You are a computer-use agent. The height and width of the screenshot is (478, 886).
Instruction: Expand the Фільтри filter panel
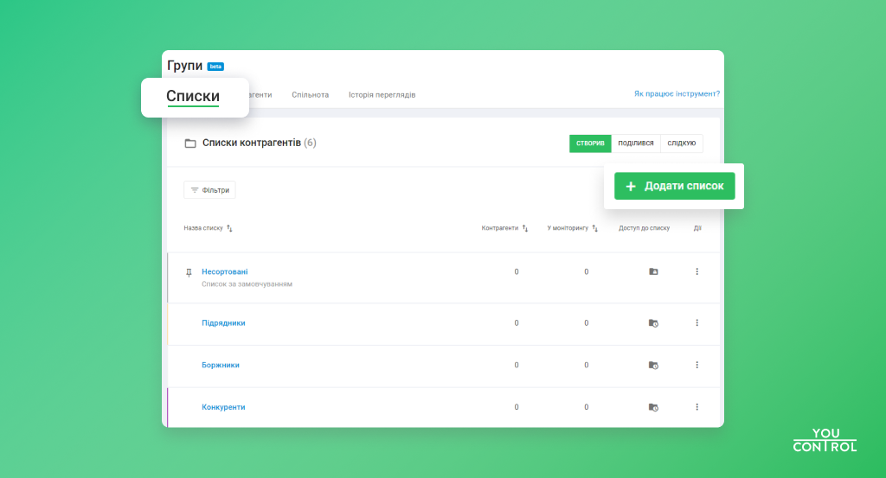209,189
